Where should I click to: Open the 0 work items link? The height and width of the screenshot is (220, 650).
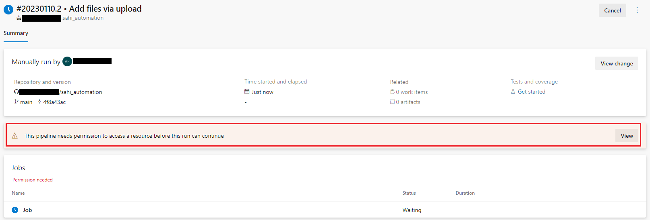pos(412,92)
